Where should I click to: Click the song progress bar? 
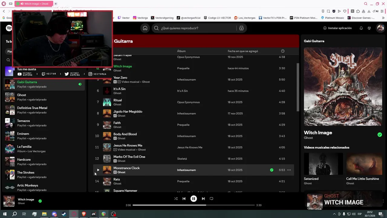tap(193, 205)
